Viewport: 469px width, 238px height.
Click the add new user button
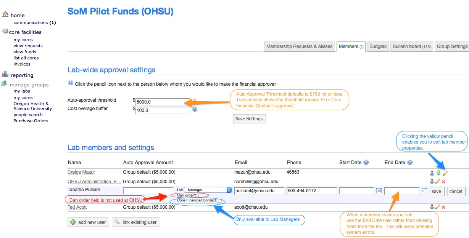click(88, 222)
